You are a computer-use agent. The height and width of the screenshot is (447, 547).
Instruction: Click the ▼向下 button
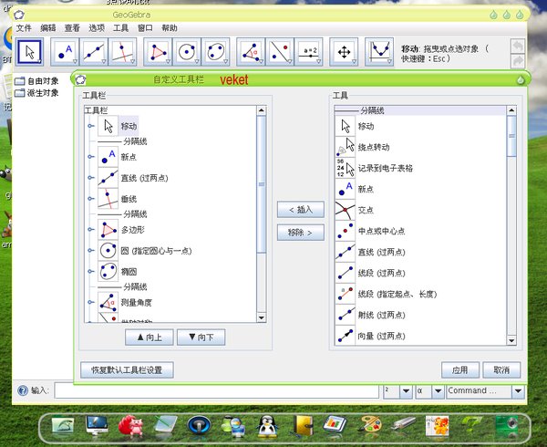coord(201,338)
